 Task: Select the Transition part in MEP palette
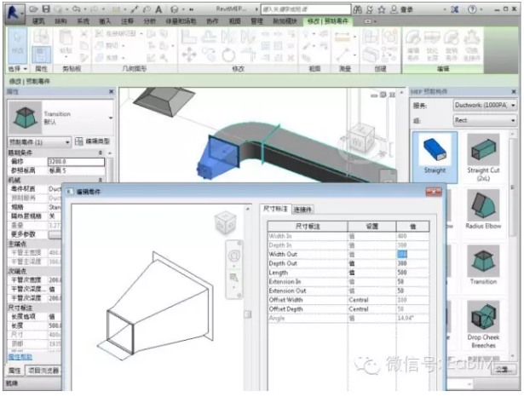click(x=483, y=265)
